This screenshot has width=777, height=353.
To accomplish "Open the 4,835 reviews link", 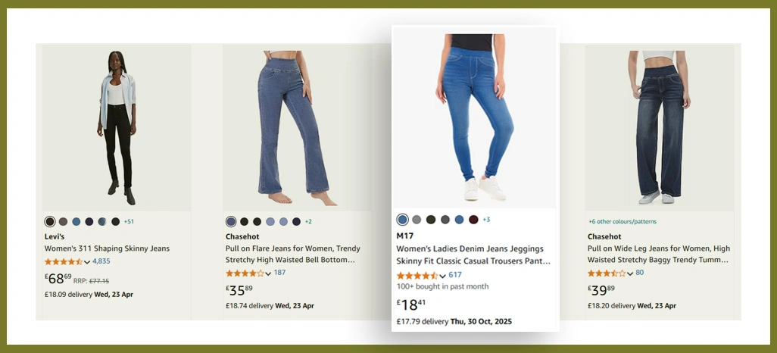I will [101, 261].
